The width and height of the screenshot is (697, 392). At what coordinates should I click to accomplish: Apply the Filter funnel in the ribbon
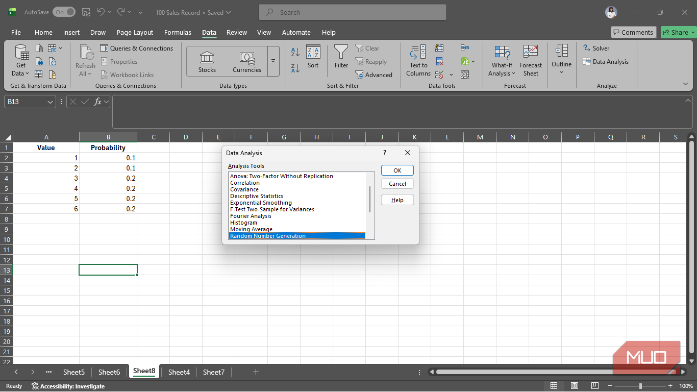point(341,57)
